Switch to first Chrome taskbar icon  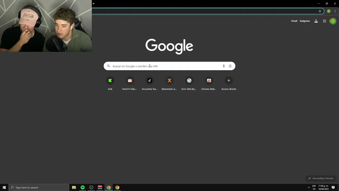pyautogui.click(x=109, y=188)
